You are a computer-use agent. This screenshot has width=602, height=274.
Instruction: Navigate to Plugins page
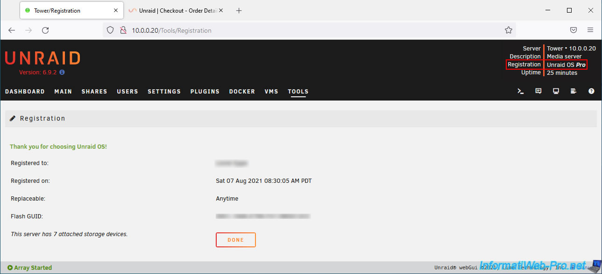(x=205, y=92)
